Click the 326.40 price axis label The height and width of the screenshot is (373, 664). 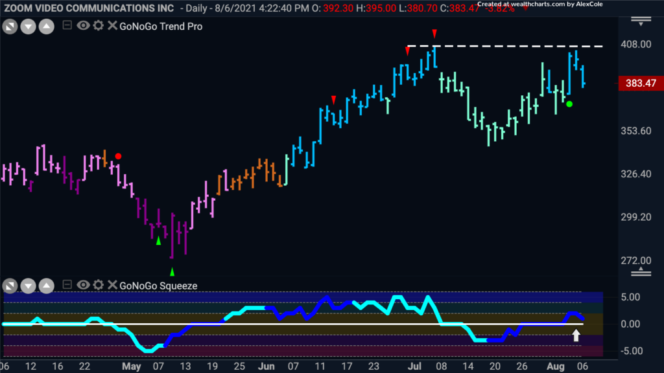pyautogui.click(x=636, y=174)
